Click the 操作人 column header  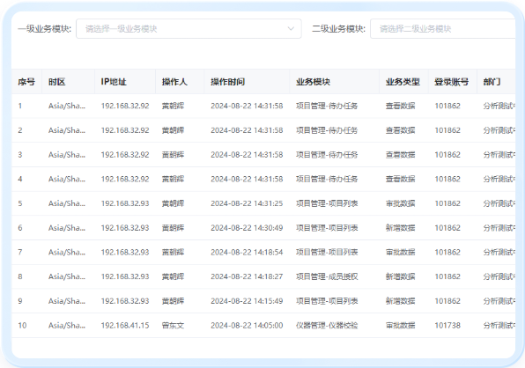tap(174, 82)
